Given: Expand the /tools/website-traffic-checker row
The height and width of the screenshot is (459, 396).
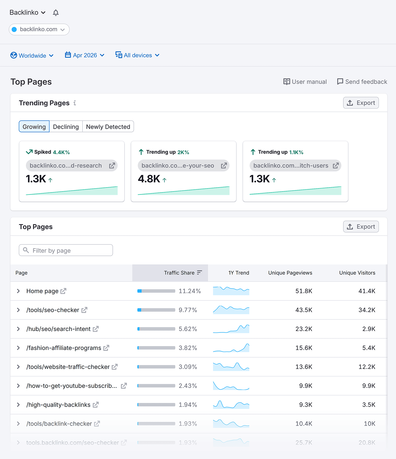Looking at the screenshot, I should (x=18, y=367).
